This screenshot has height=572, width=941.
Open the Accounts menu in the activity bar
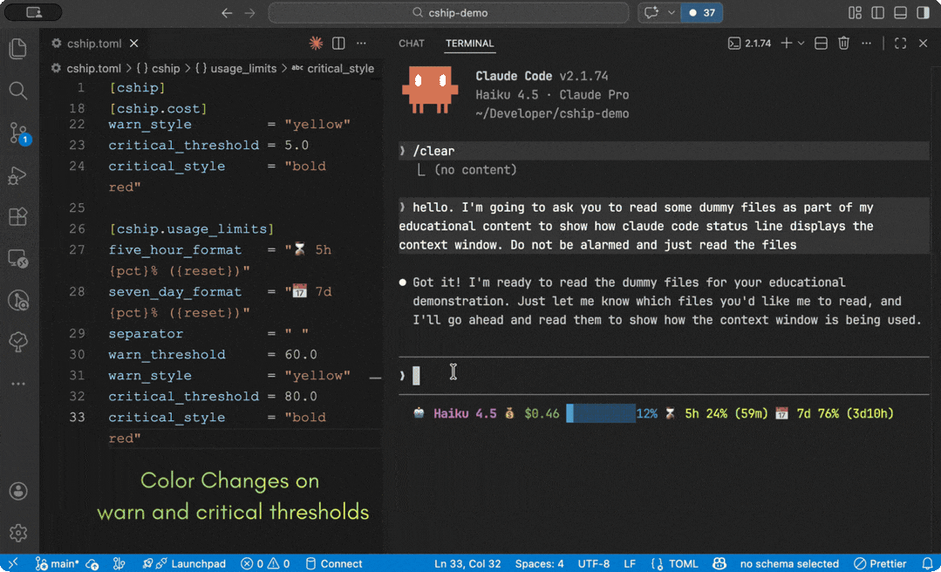coord(18,491)
